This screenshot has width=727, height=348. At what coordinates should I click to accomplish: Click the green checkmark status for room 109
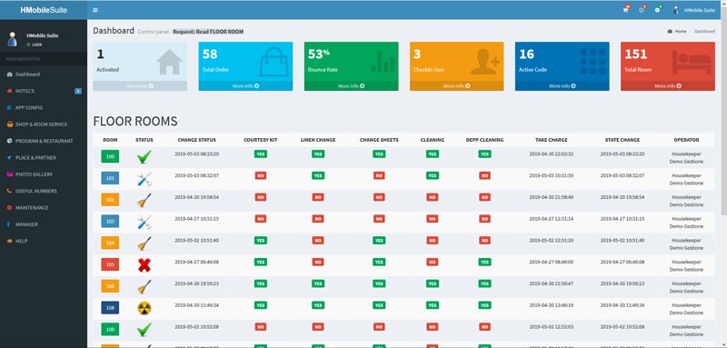[x=144, y=330]
